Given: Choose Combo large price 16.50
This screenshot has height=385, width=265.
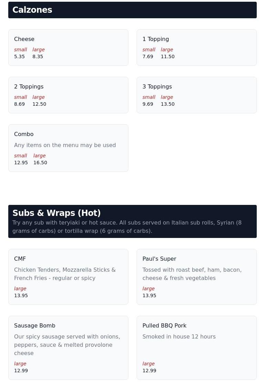Looking at the screenshot, I should coord(40,163).
